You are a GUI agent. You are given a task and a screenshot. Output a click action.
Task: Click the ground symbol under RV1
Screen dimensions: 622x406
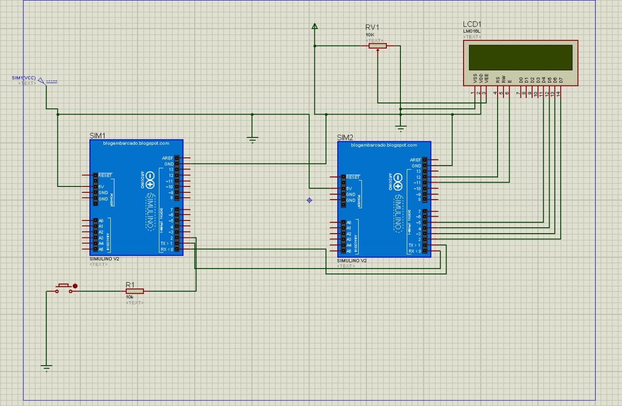point(400,128)
